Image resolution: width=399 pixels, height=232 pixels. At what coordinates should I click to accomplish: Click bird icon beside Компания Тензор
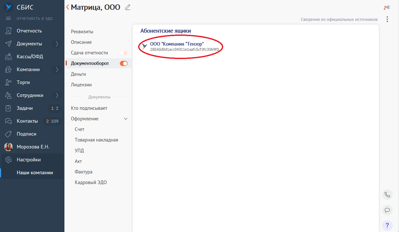click(145, 46)
